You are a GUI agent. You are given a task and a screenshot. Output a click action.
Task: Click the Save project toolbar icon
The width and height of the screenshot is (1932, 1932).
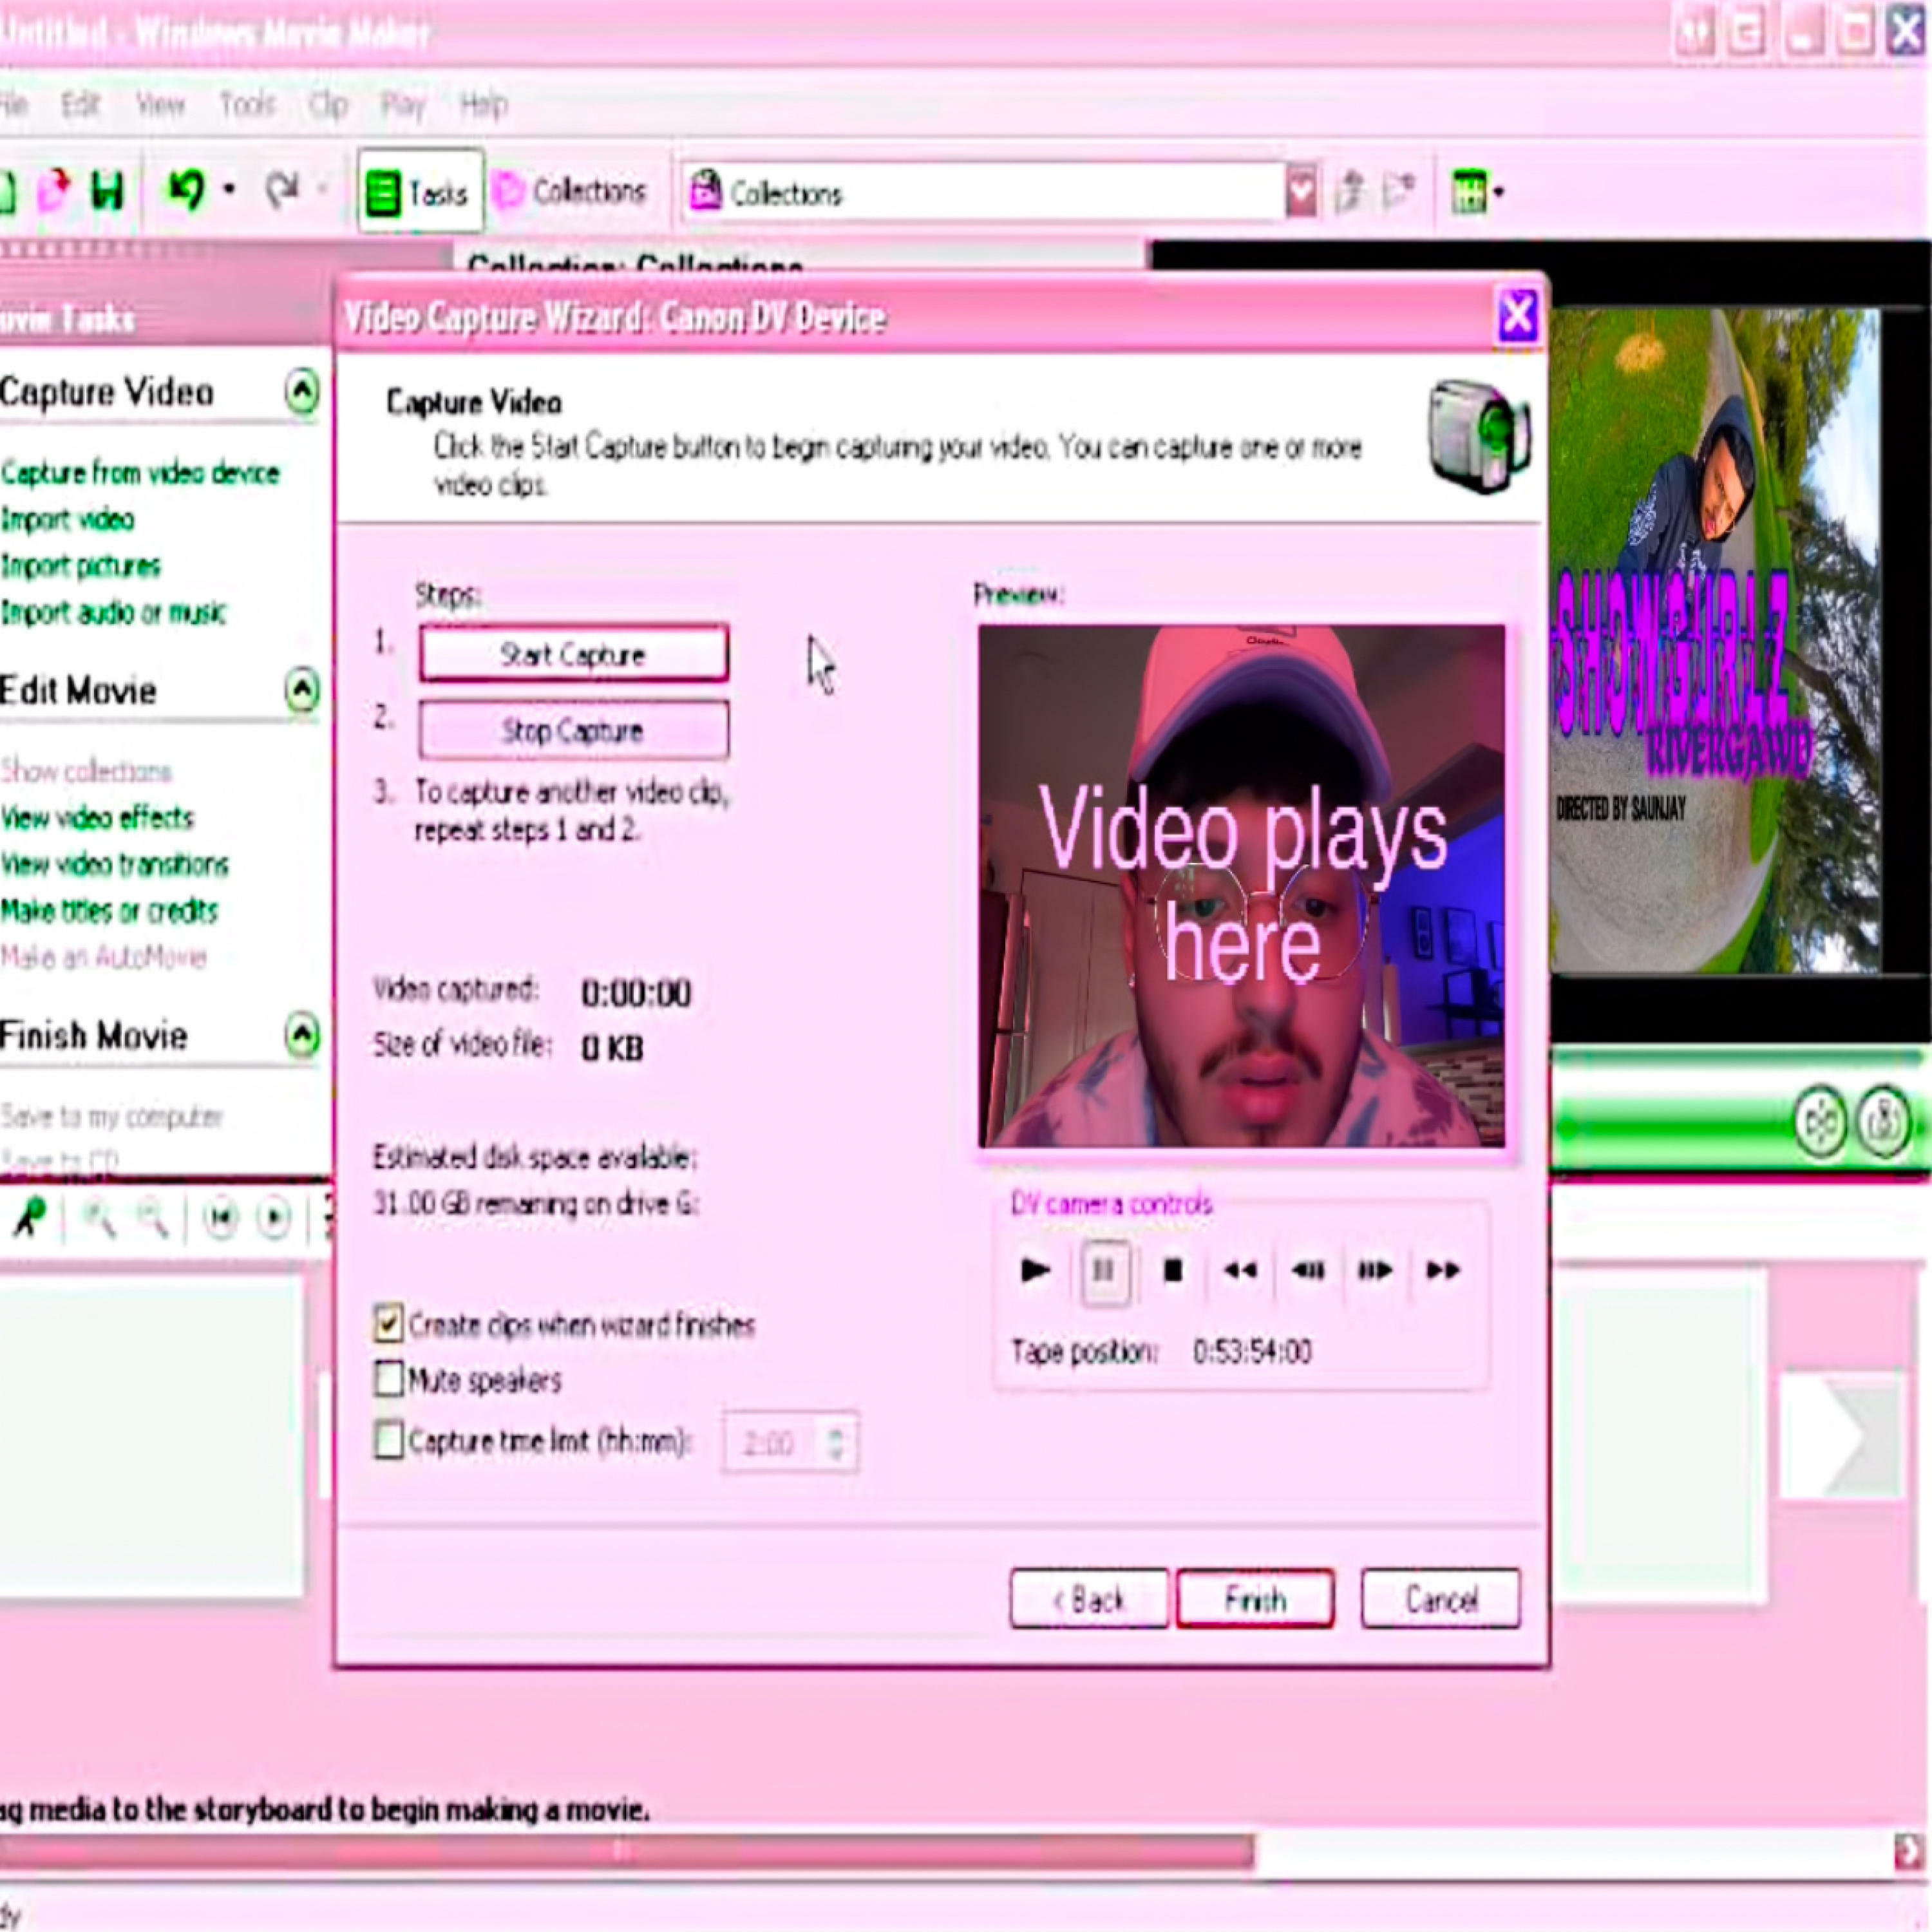[x=107, y=190]
